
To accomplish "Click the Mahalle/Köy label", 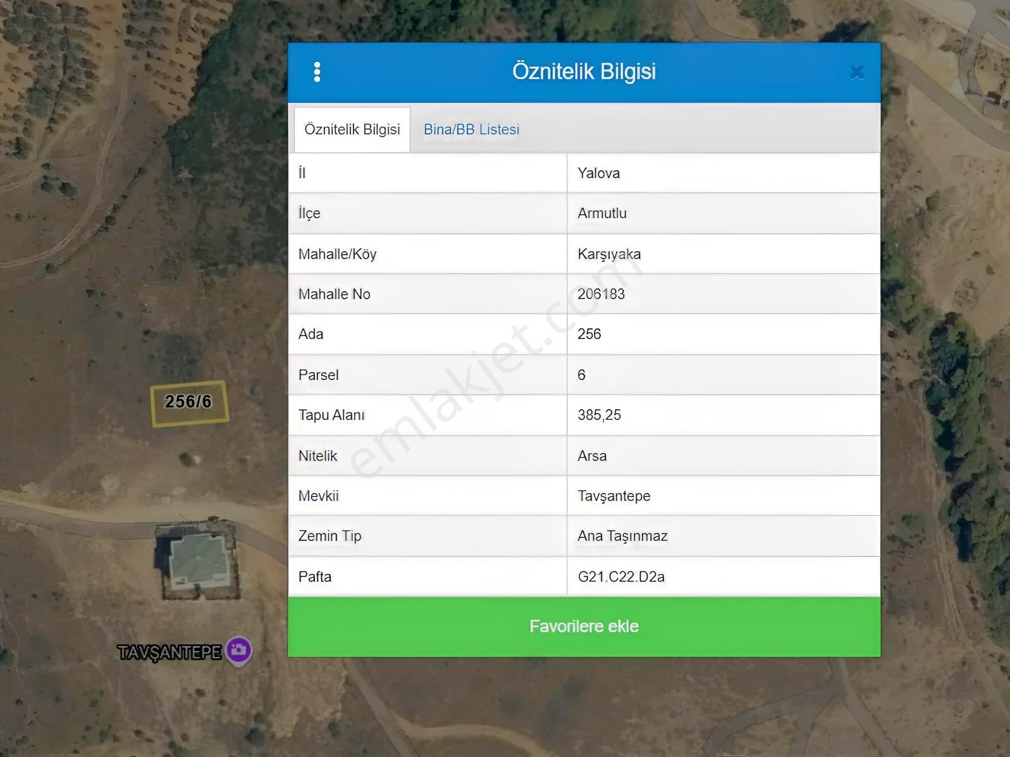I will [337, 254].
